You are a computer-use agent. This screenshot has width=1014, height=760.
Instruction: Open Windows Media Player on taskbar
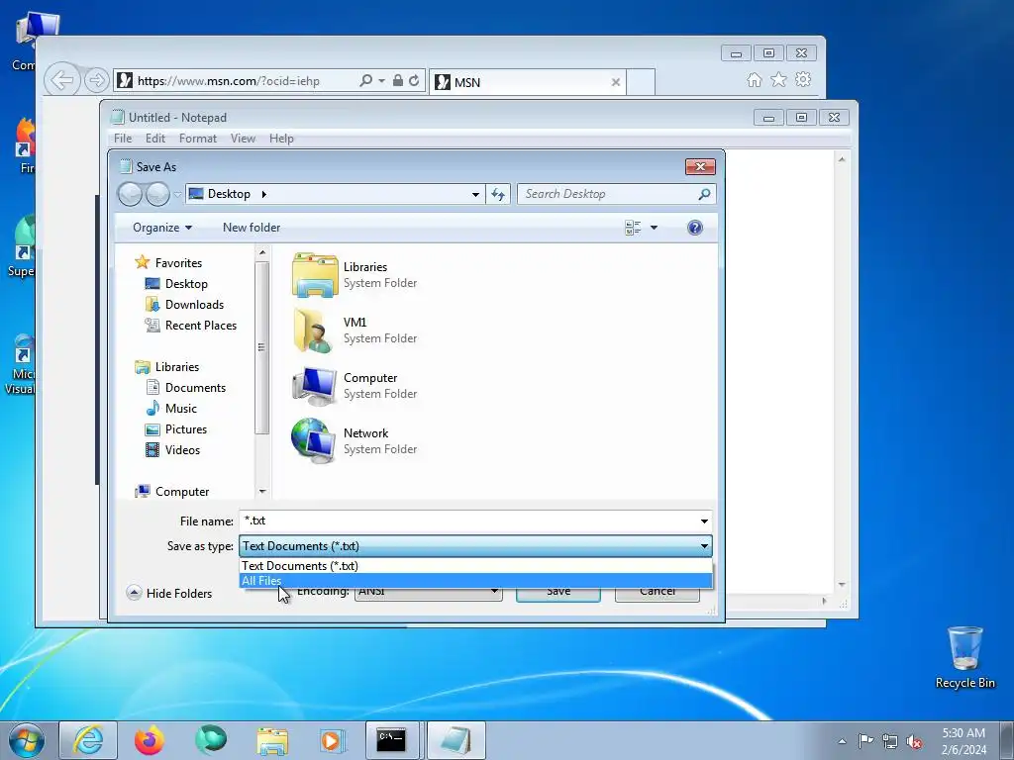(x=333, y=740)
